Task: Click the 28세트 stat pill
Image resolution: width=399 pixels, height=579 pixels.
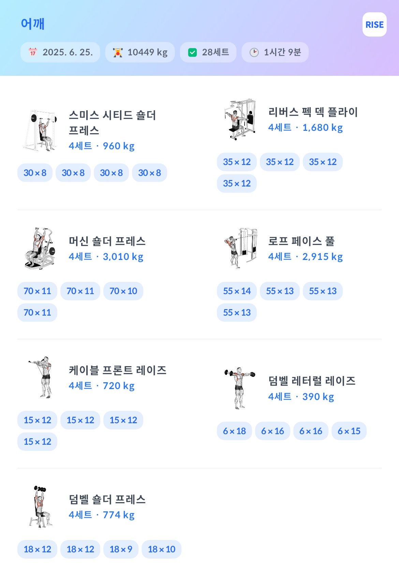Action: pos(208,52)
